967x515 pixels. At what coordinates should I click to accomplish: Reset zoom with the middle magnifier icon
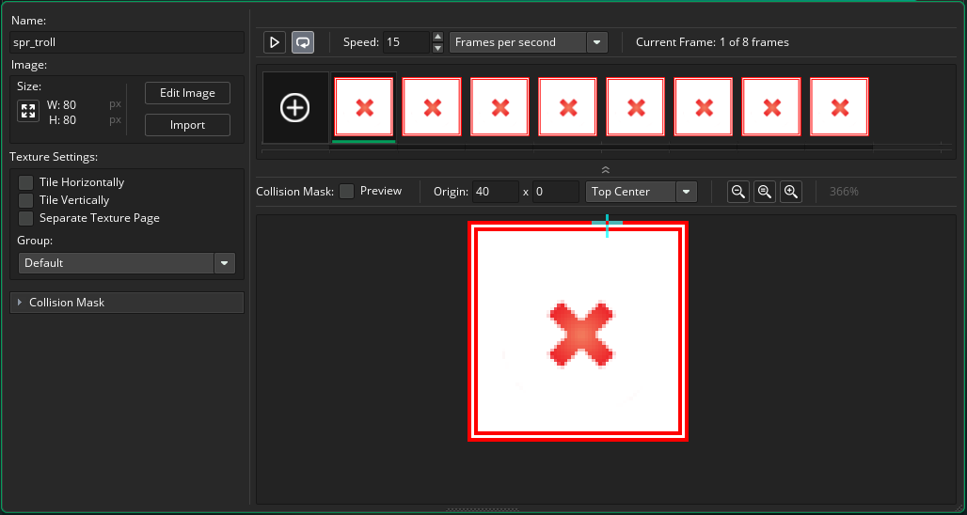[765, 192]
